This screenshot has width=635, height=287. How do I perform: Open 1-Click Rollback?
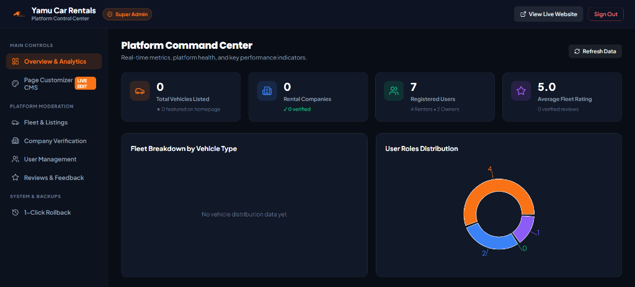pos(54,213)
